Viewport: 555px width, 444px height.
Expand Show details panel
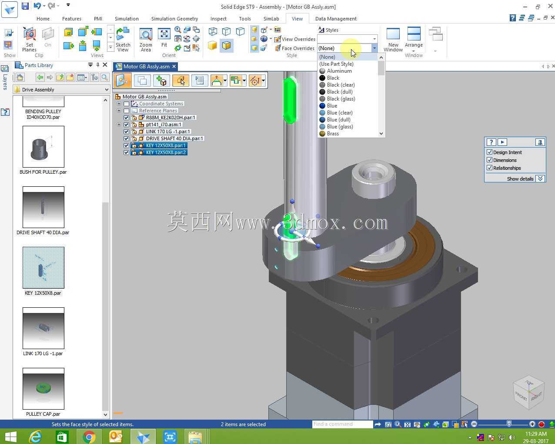[540, 178]
